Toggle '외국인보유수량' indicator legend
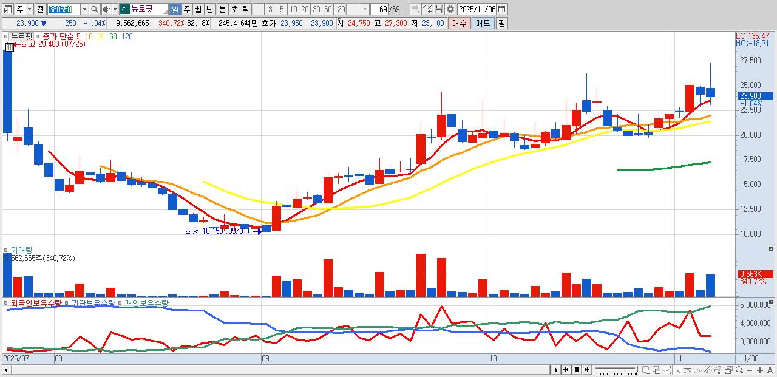Viewport: 777px width, 377px height. [36, 302]
